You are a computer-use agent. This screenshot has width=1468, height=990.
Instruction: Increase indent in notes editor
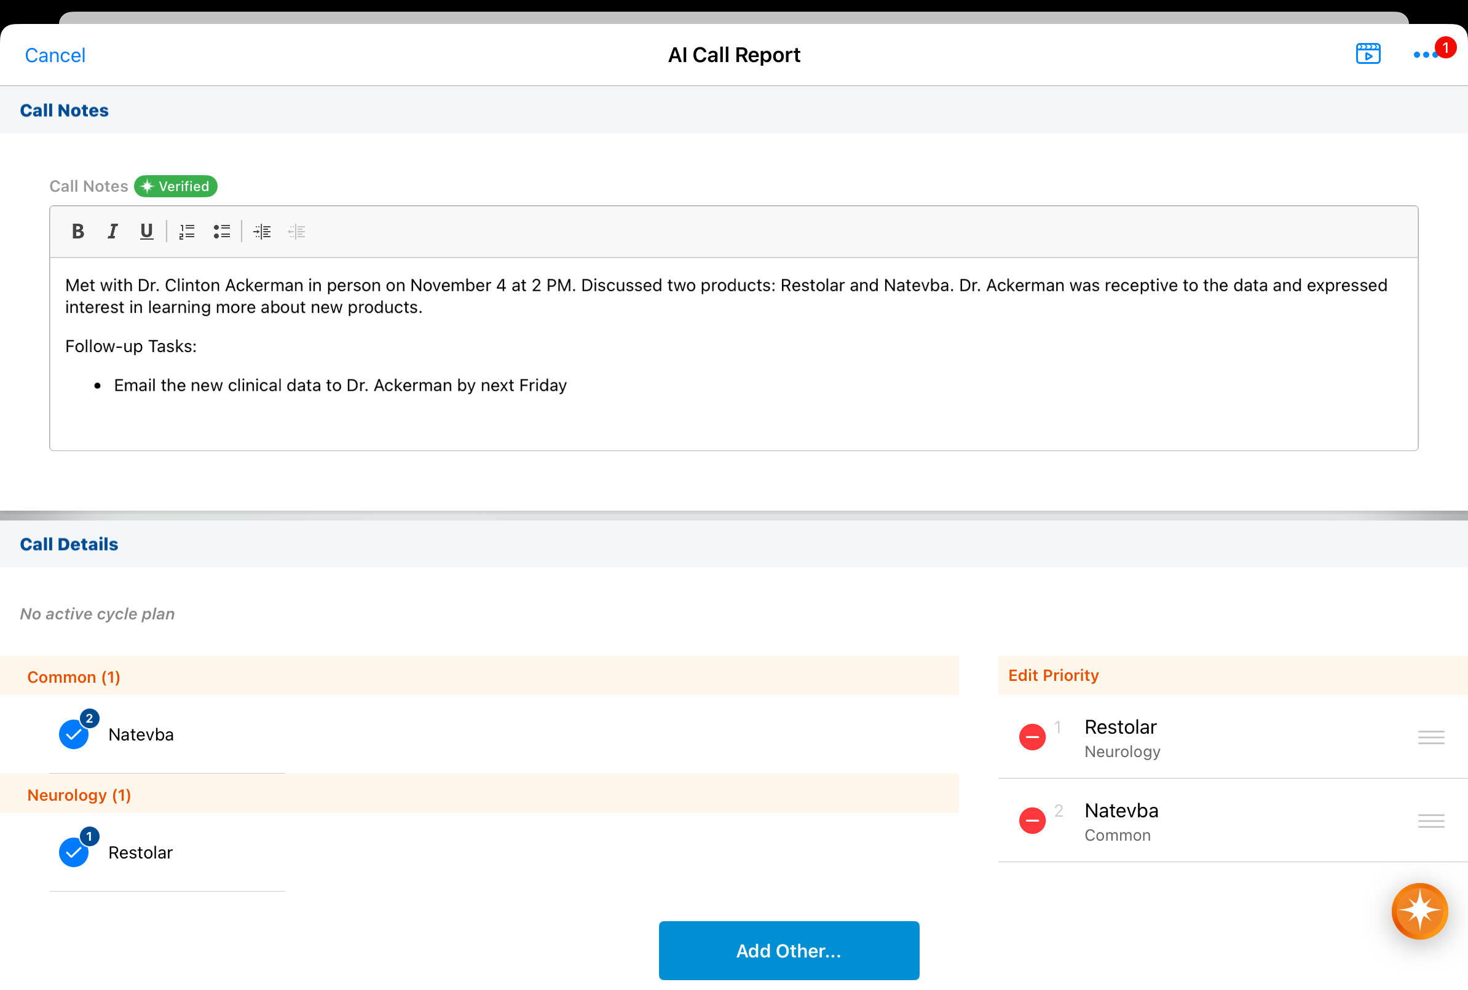point(262,232)
